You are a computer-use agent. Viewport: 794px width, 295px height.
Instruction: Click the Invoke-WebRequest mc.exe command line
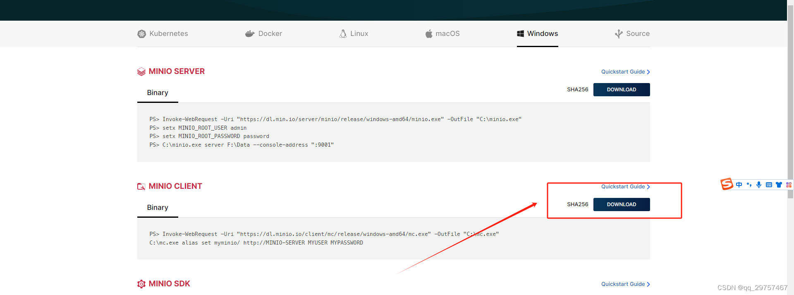coord(324,234)
